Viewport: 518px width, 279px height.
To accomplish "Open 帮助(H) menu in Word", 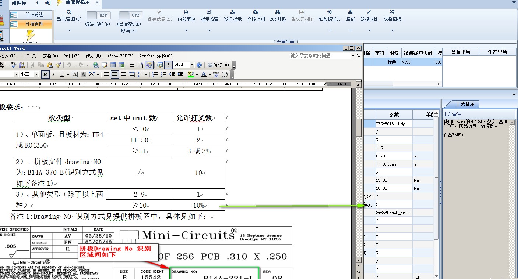I will (x=93, y=56).
